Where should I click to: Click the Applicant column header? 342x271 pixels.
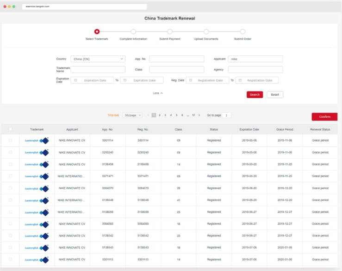(72, 130)
